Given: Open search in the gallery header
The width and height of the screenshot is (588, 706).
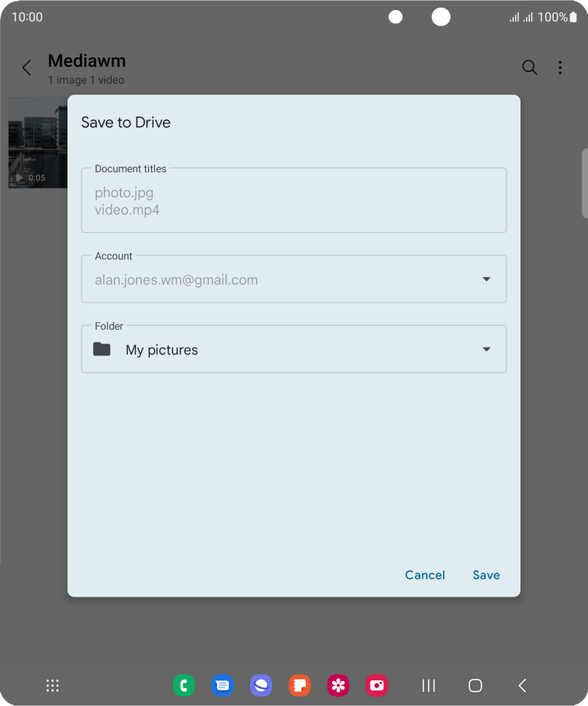Looking at the screenshot, I should coord(530,67).
